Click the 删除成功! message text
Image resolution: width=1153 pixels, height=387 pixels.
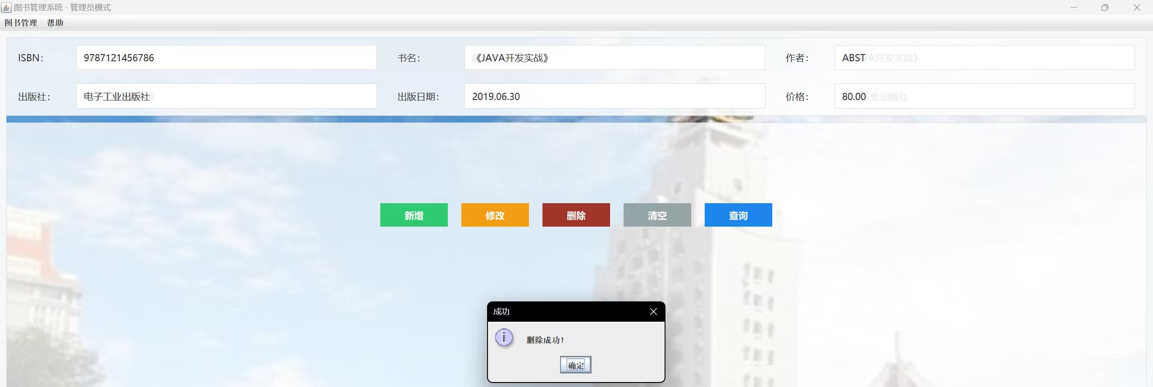tap(545, 340)
